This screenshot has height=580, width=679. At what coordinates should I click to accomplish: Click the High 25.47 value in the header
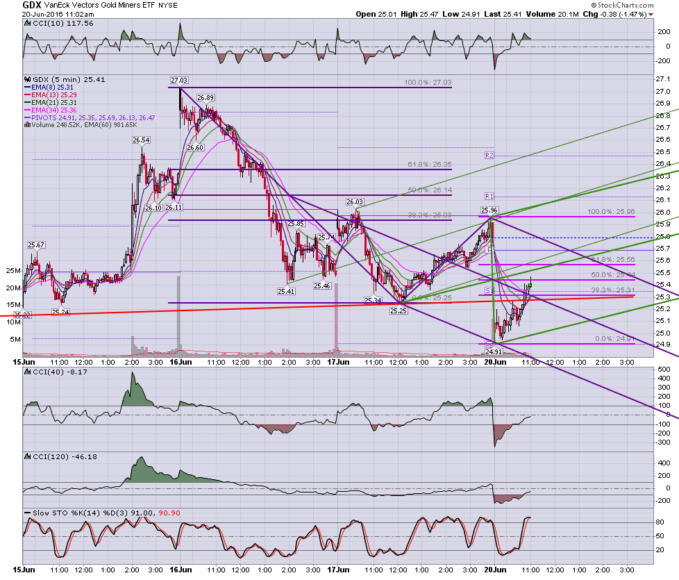(x=419, y=15)
